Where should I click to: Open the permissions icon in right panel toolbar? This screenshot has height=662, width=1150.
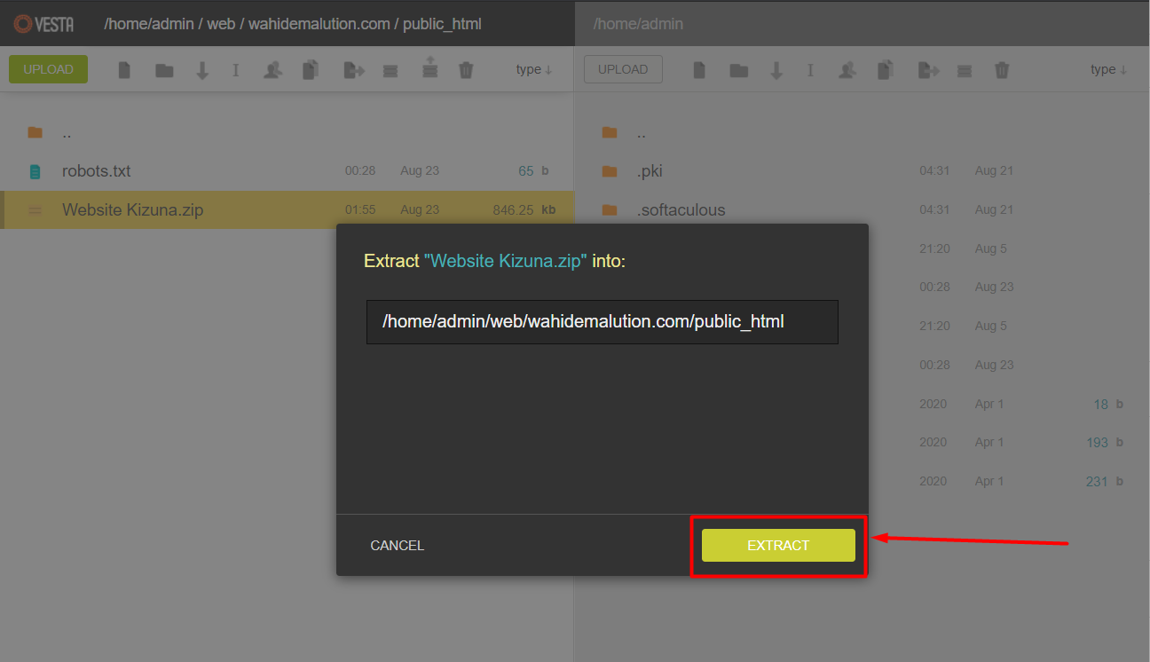pyautogui.click(x=847, y=70)
